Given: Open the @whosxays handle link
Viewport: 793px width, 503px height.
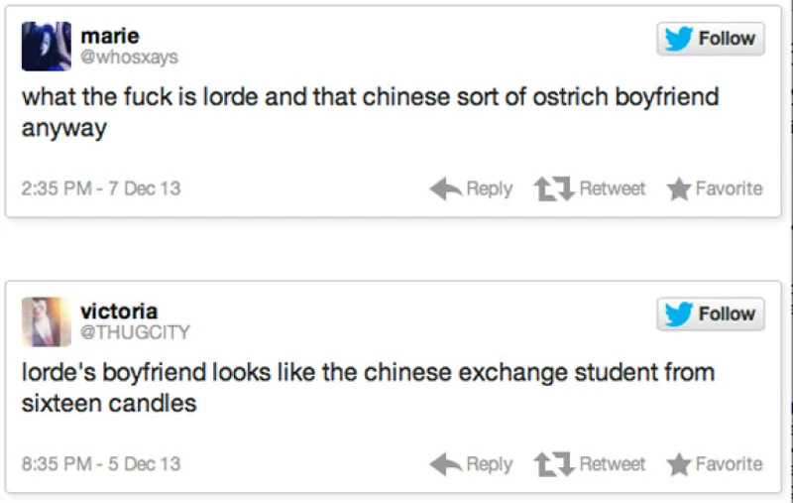Looking at the screenshot, I should click(x=129, y=58).
